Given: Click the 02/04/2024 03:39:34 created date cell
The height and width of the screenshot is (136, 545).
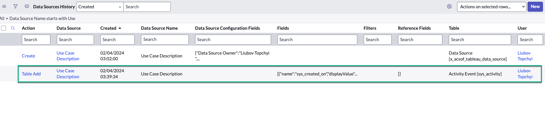Looking at the screenshot, I should click(112, 74).
